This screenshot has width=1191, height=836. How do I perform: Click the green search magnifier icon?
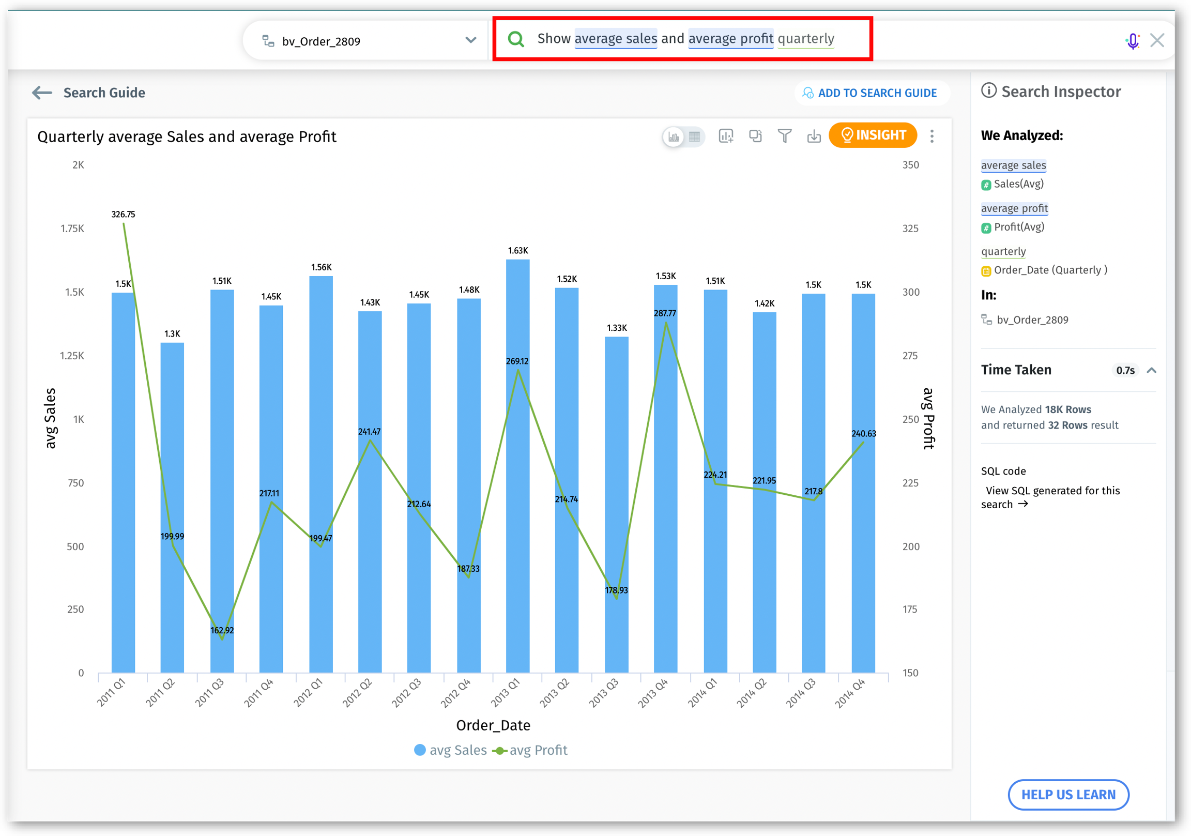point(515,39)
